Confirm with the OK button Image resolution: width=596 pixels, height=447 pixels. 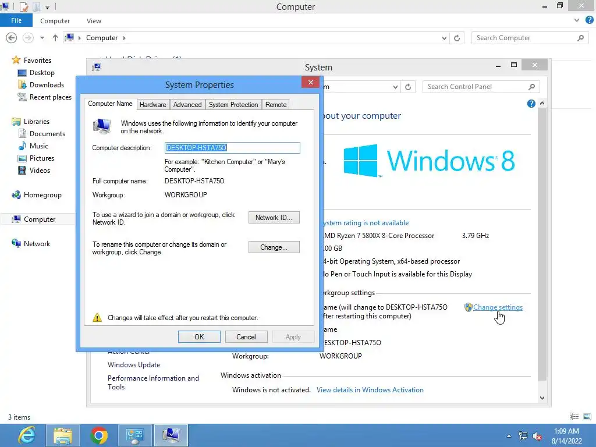pos(199,337)
